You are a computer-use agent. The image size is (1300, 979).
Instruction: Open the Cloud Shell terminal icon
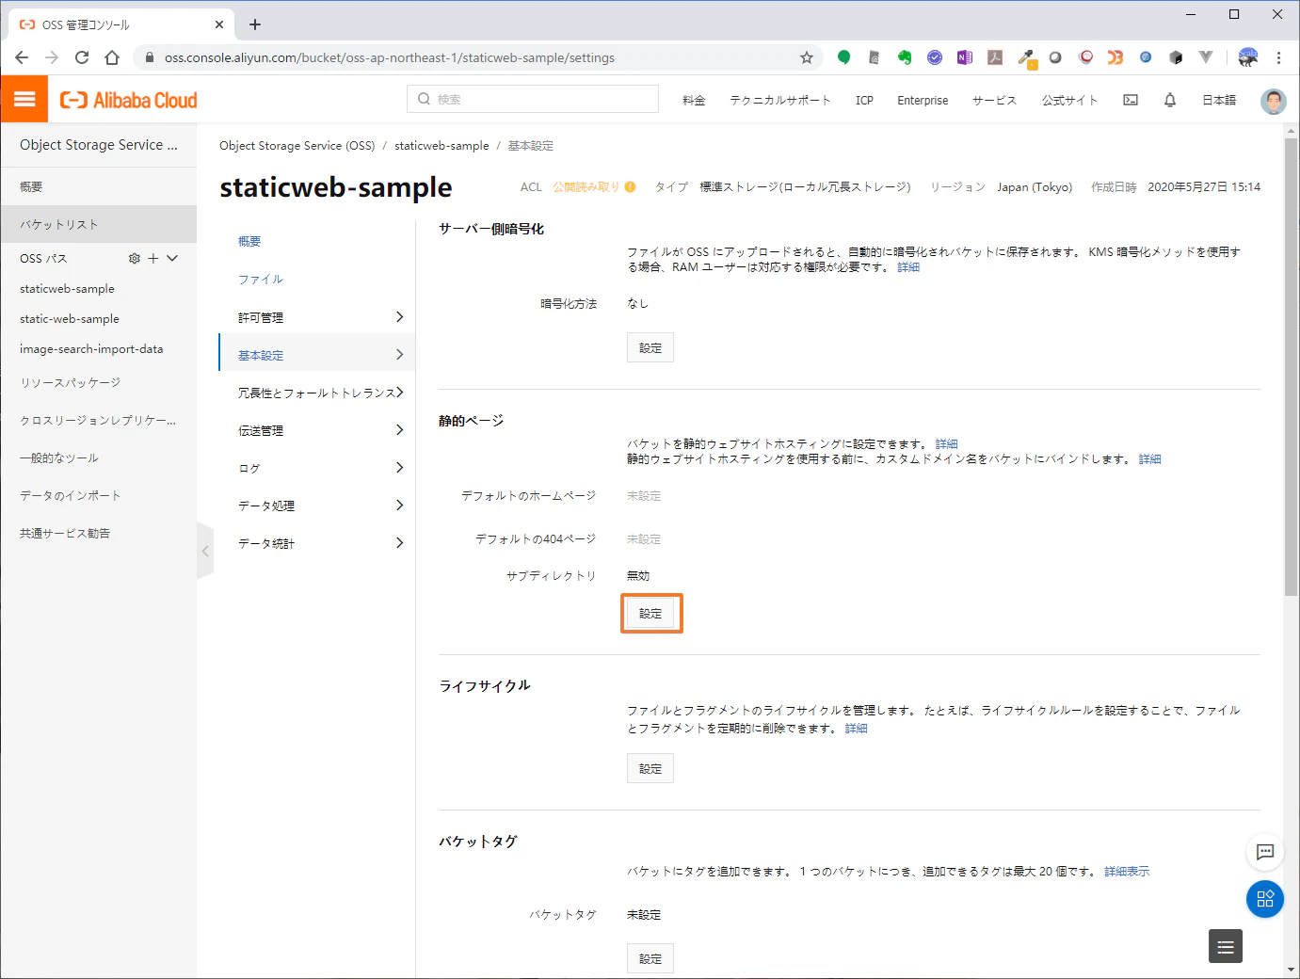[1131, 100]
